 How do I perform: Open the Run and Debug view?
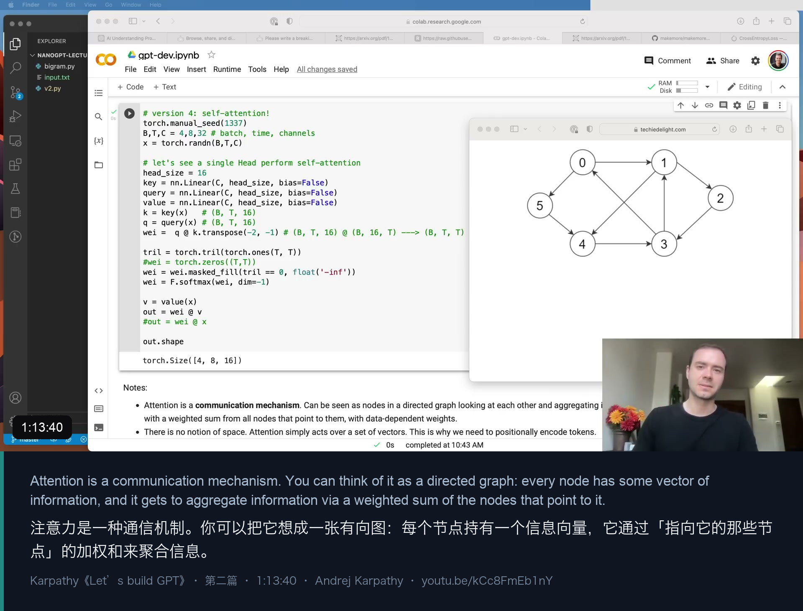tap(15, 116)
